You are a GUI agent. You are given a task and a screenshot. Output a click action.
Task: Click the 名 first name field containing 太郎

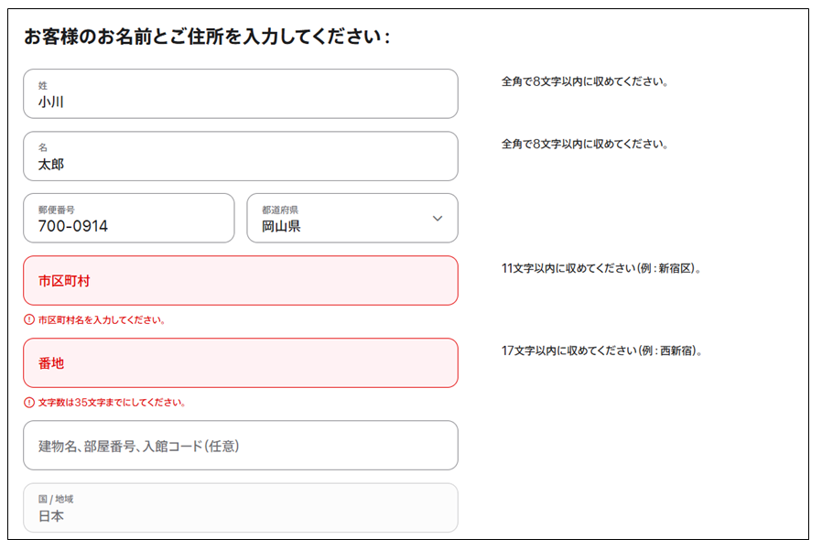tap(241, 156)
